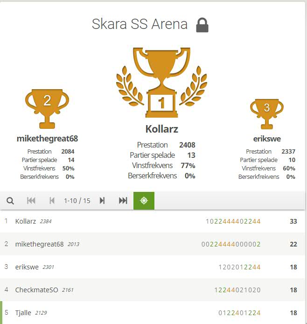307x324 pixels.
Task: Open erikswe podium name link
Action: tap(267, 139)
